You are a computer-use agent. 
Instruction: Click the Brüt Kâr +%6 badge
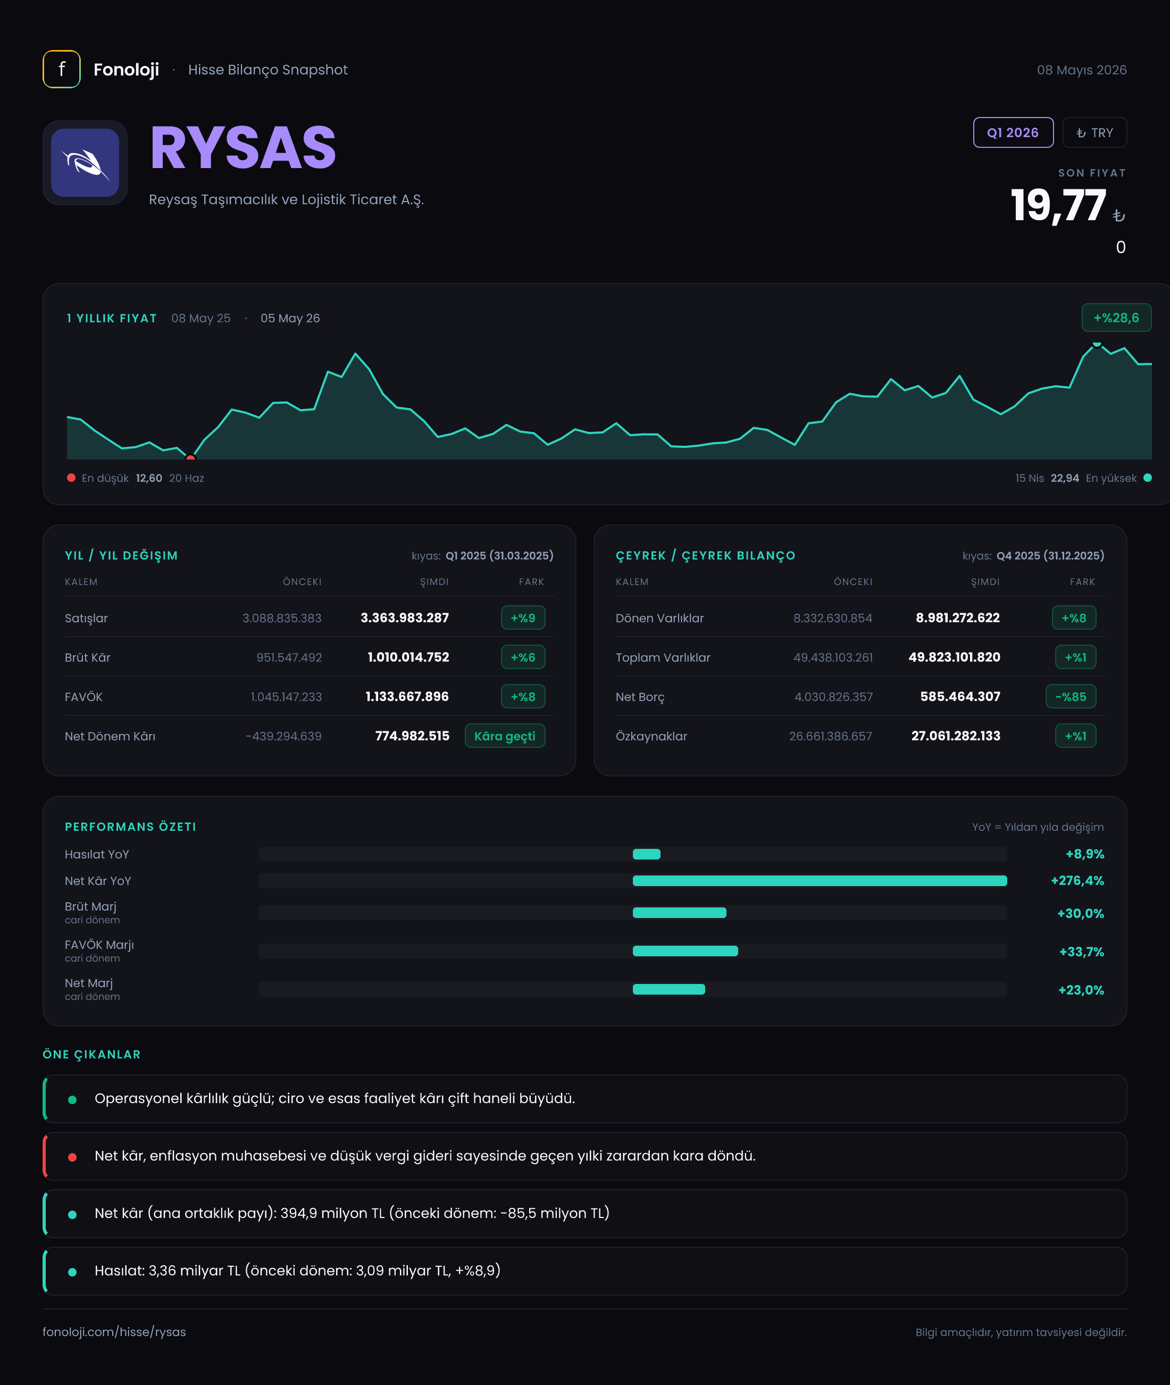click(523, 657)
